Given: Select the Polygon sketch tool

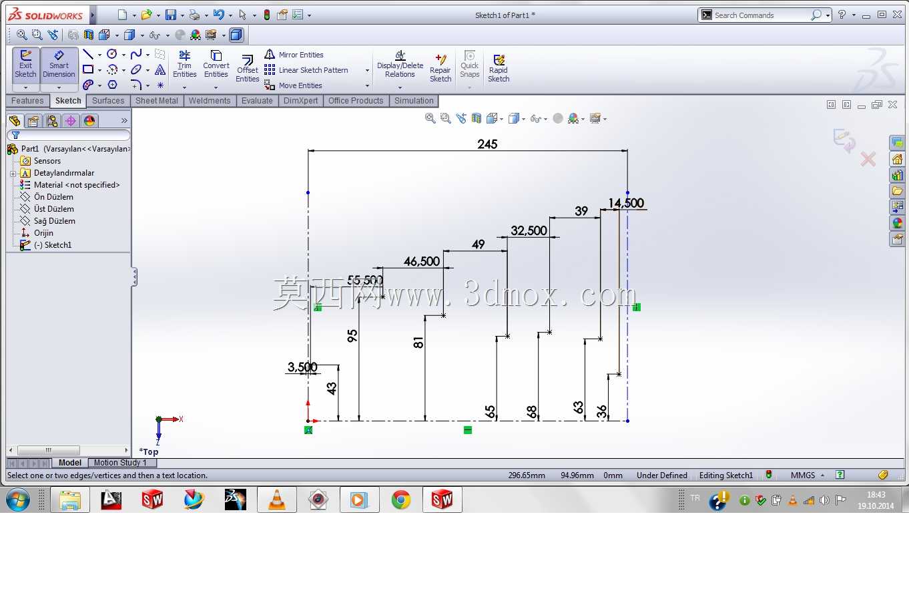Looking at the screenshot, I should pos(112,85).
